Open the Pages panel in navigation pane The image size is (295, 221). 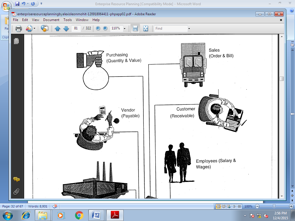click(x=16, y=41)
